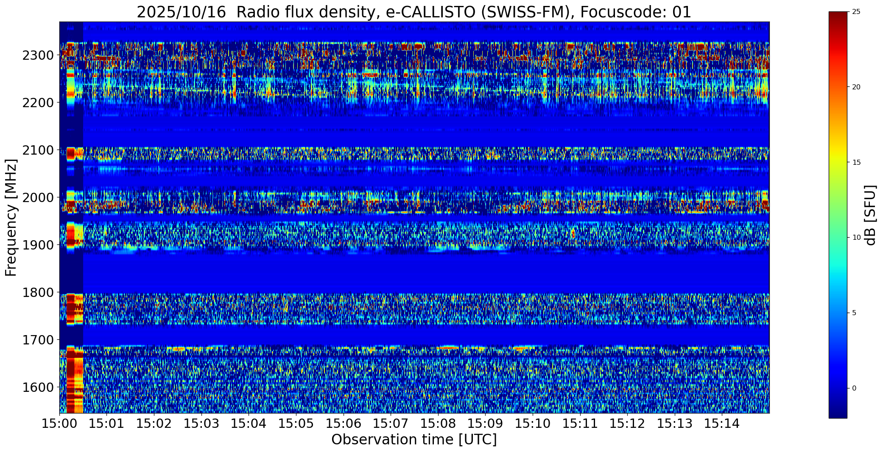883x452 pixels.
Task: Click the 15:10 time tick label
Action: tap(533, 423)
